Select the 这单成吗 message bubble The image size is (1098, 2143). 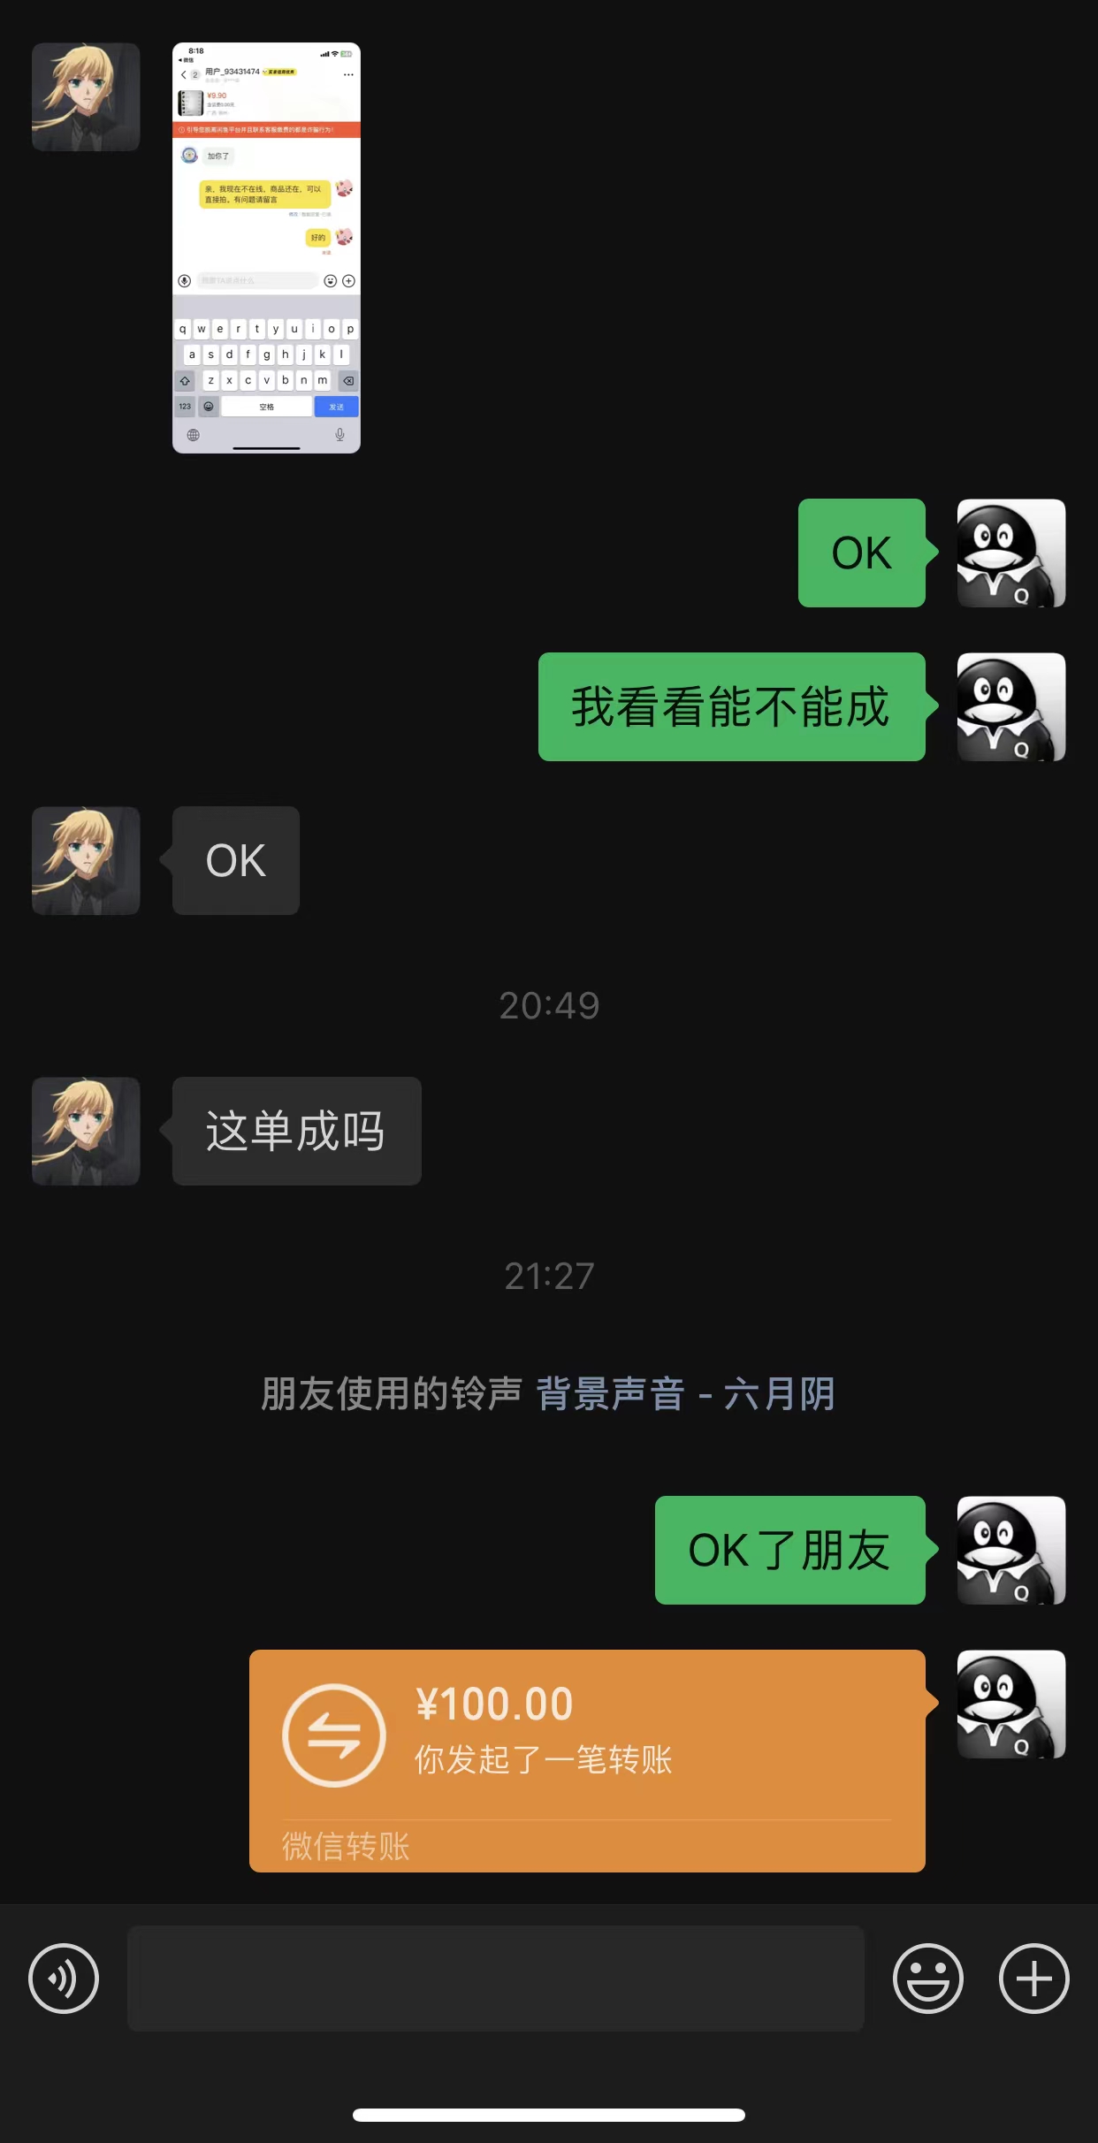coord(297,1131)
